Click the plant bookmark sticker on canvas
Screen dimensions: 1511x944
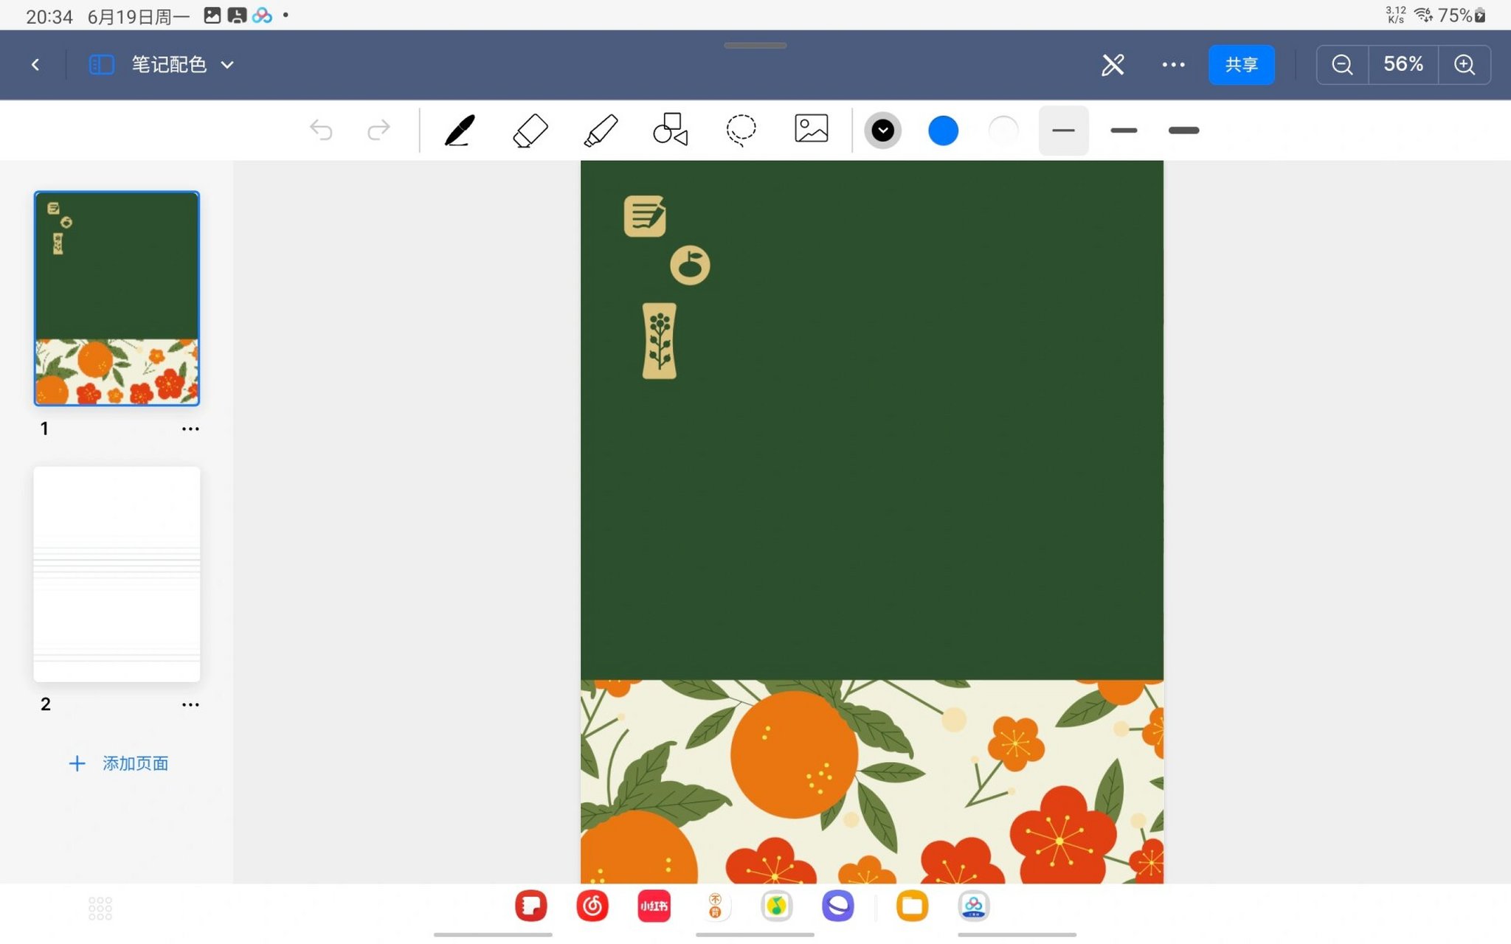(x=659, y=341)
